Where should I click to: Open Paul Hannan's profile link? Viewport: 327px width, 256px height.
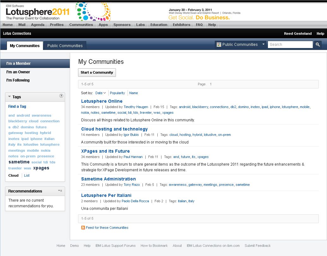tap(133, 157)
